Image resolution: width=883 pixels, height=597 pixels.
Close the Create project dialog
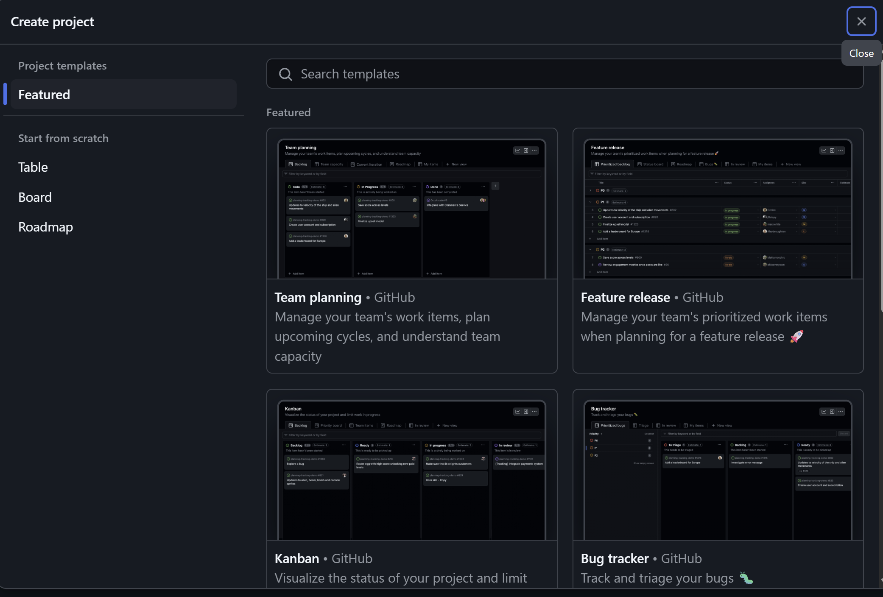point(861,22)
